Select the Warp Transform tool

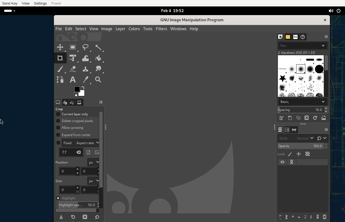(x=85, y=58)
